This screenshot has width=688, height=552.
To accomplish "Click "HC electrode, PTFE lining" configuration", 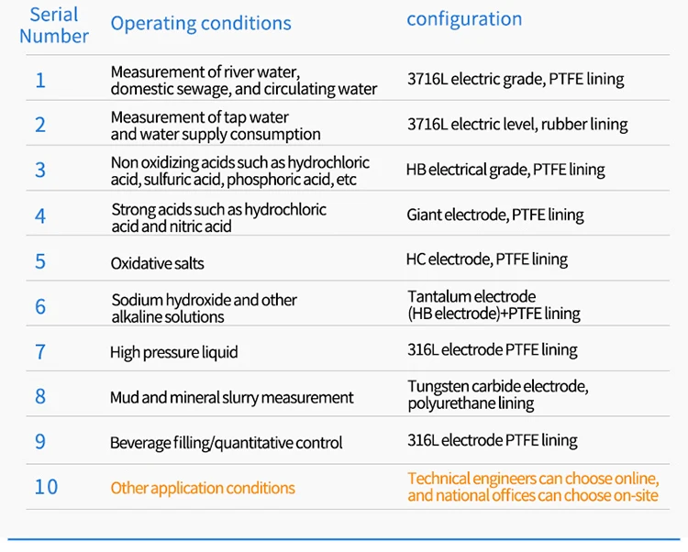I will point(487,259).
